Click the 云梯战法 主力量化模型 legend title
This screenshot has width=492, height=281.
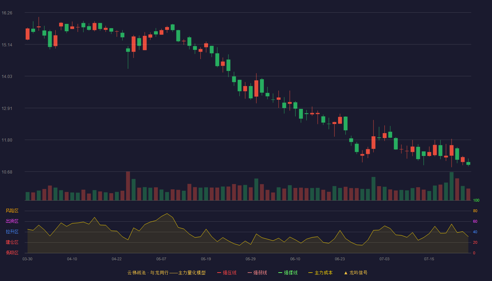(166, 273)
